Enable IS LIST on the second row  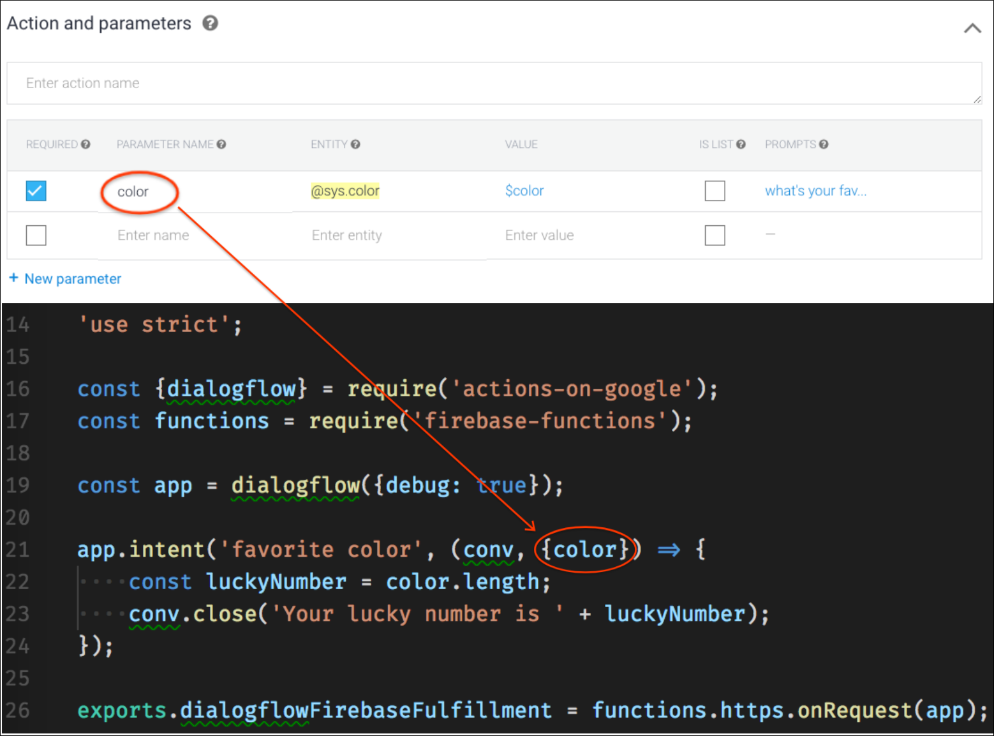[715, 235]
